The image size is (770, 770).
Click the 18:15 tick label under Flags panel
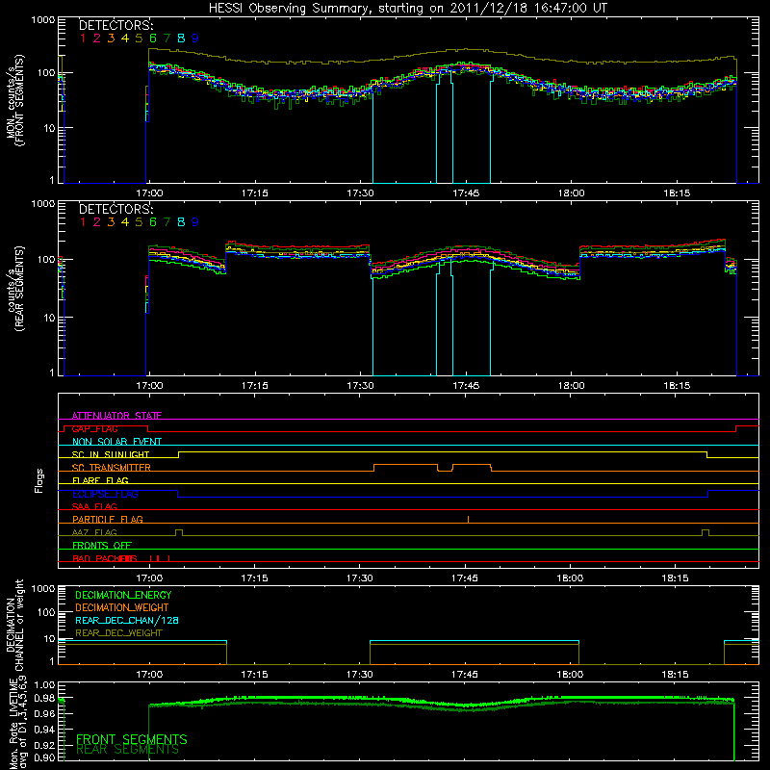(676, 578)
